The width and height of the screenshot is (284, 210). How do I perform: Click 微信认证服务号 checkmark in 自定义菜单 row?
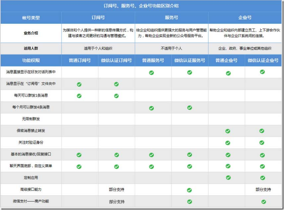point(190,166)
